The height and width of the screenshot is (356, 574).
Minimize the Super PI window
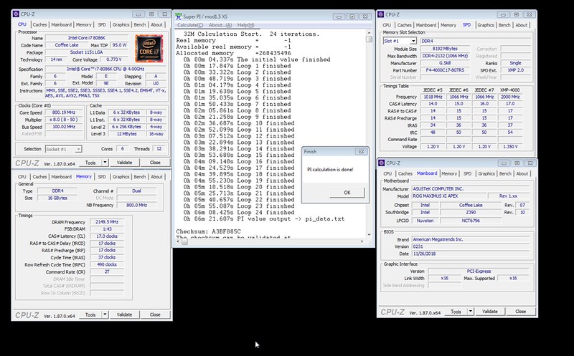(x=339, y=16)
